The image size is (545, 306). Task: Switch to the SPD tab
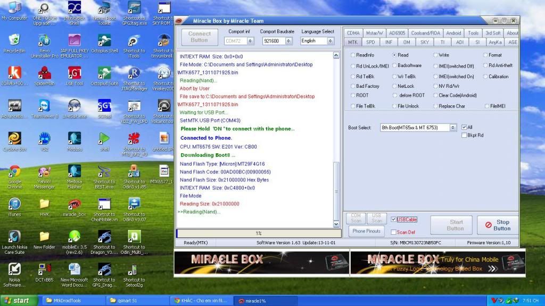coord(370,42)
